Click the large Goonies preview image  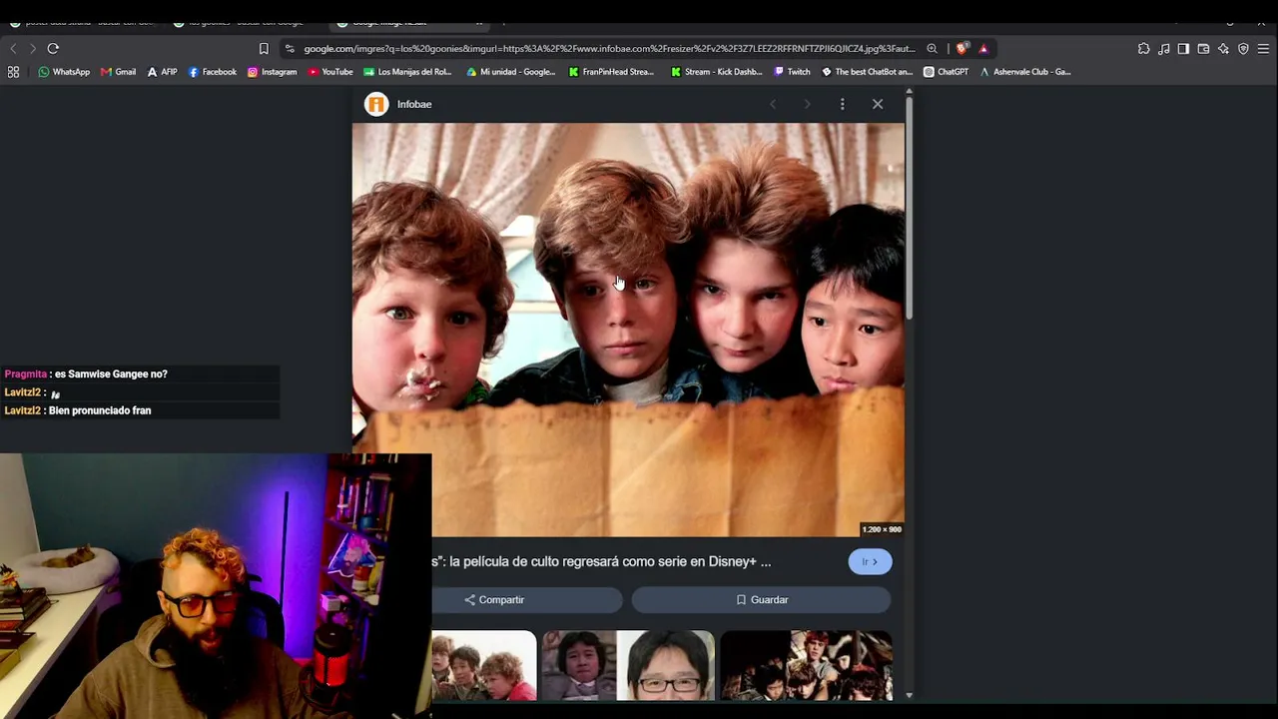pos(628,330)
